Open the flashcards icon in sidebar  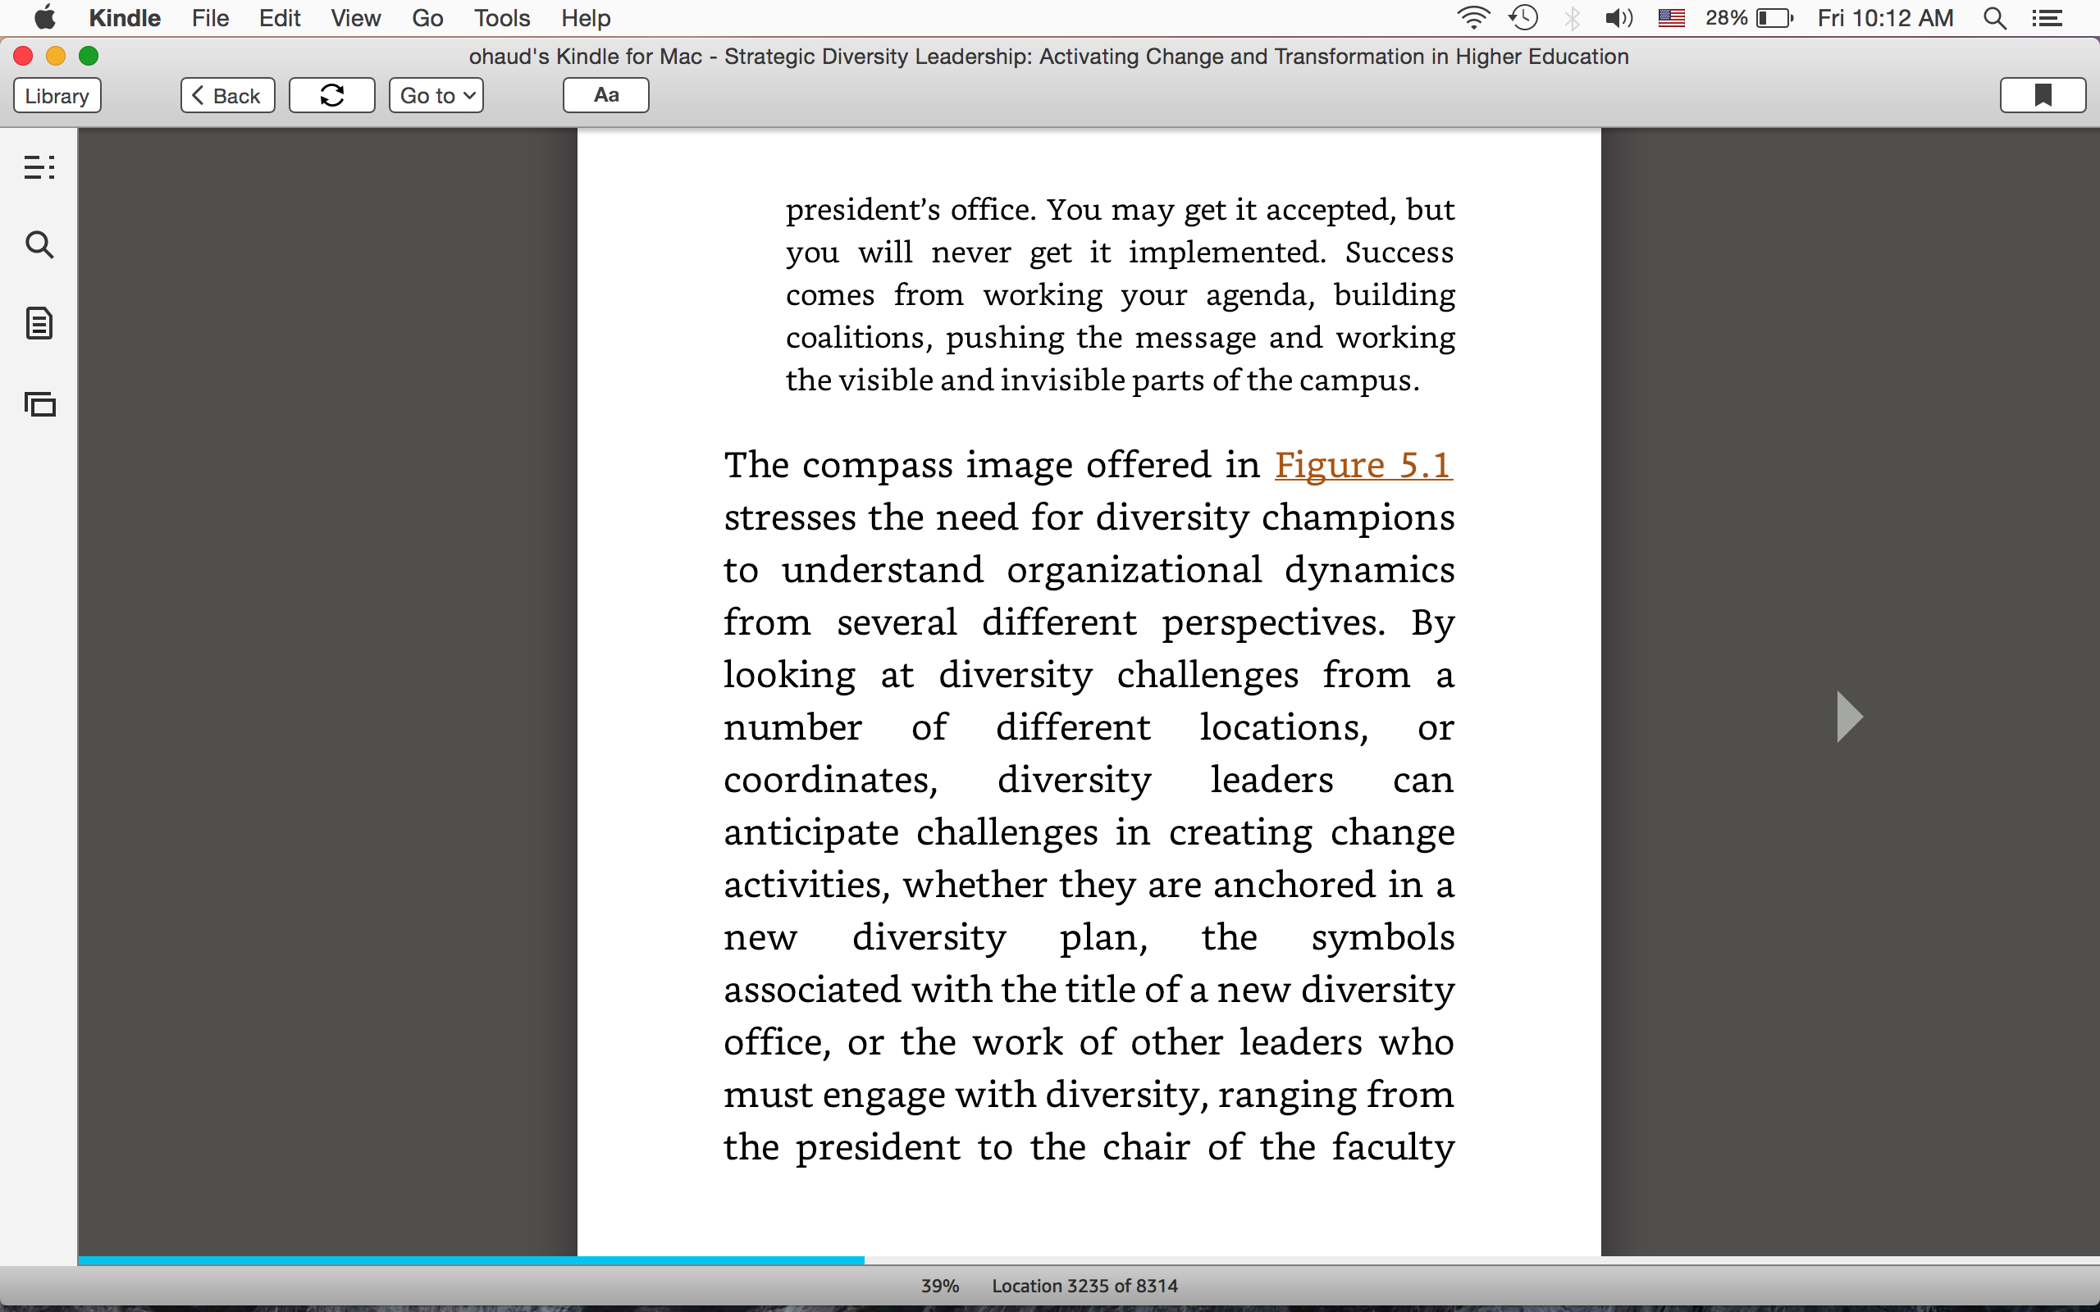39,403
